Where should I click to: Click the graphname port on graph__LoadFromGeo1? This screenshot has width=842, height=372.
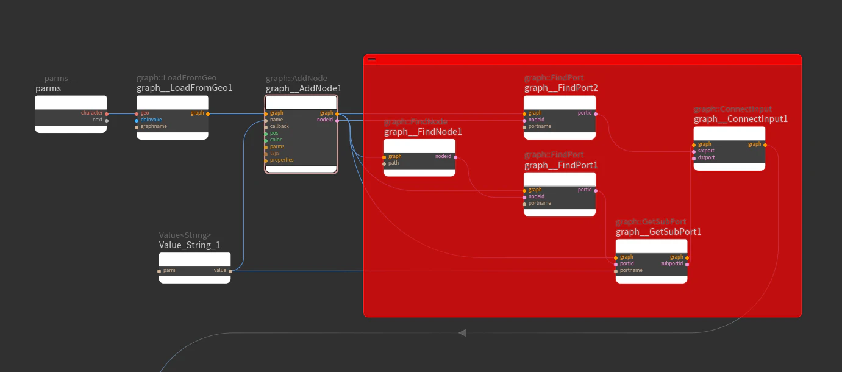(137, 127)
